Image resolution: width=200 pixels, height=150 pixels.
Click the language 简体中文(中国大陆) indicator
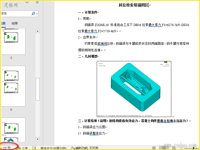[53, 148]
